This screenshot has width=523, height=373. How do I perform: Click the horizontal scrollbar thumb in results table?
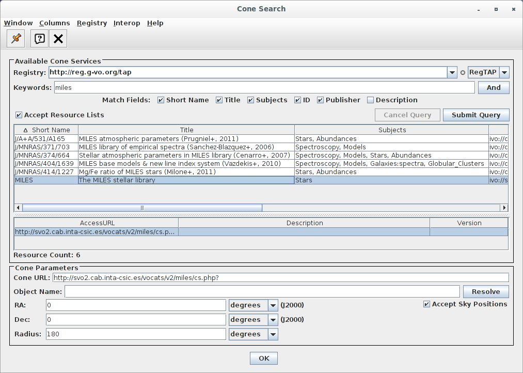click(142, 208)
